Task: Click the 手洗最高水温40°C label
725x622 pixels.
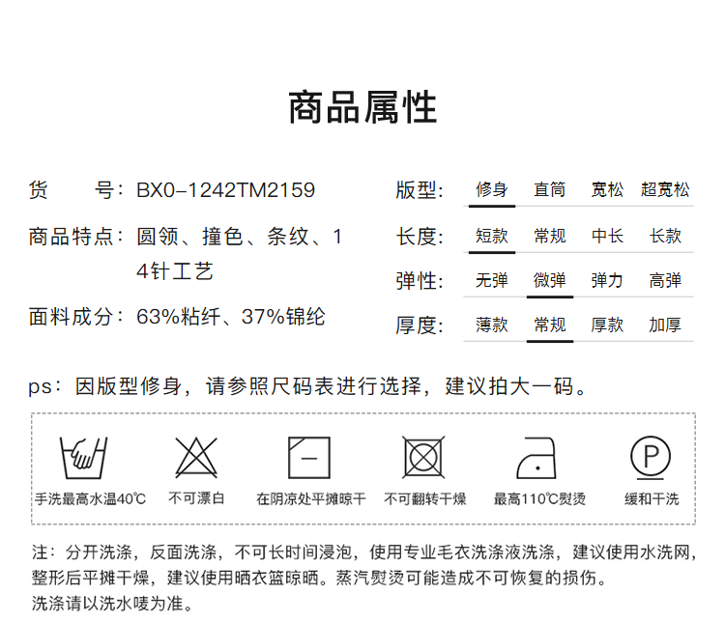Action: click(x=91, y=499)
